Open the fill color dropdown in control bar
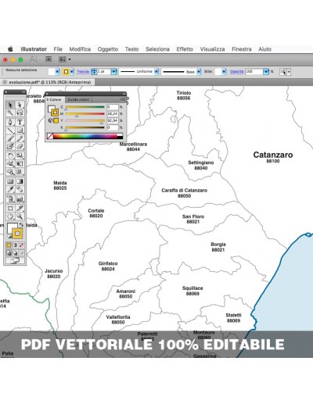The height and width of the screenshot is (404, 313). click(x=57, y=71)
